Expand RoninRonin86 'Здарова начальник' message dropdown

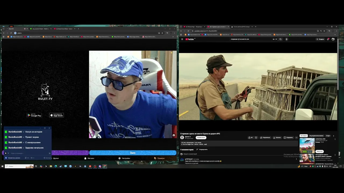23,148
